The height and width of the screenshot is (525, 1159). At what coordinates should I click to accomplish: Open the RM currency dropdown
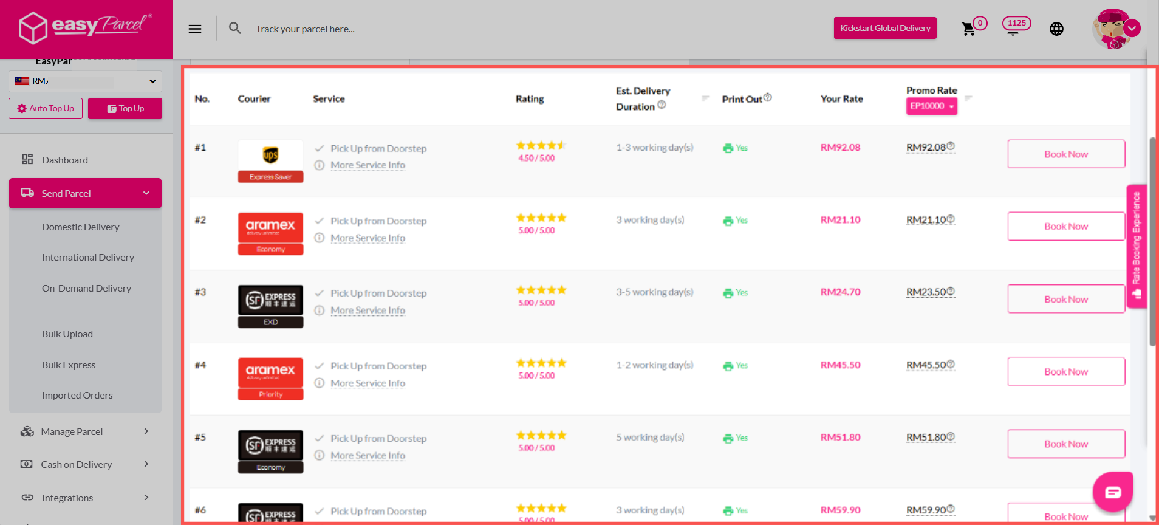tap(86, 81)
